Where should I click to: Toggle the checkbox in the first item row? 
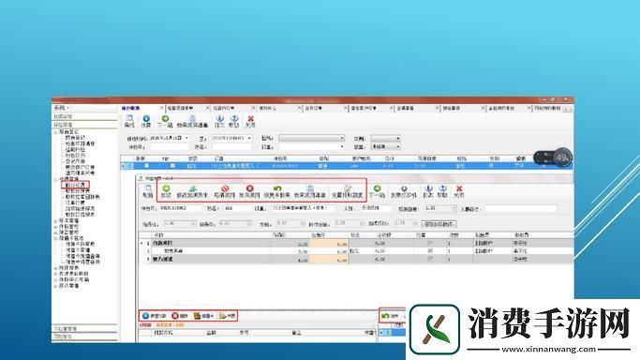(x=430, y=243)
